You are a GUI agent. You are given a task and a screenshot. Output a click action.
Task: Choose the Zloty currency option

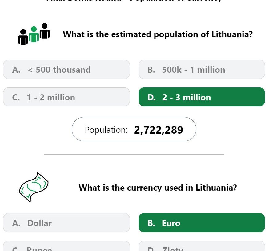point(202,246)
